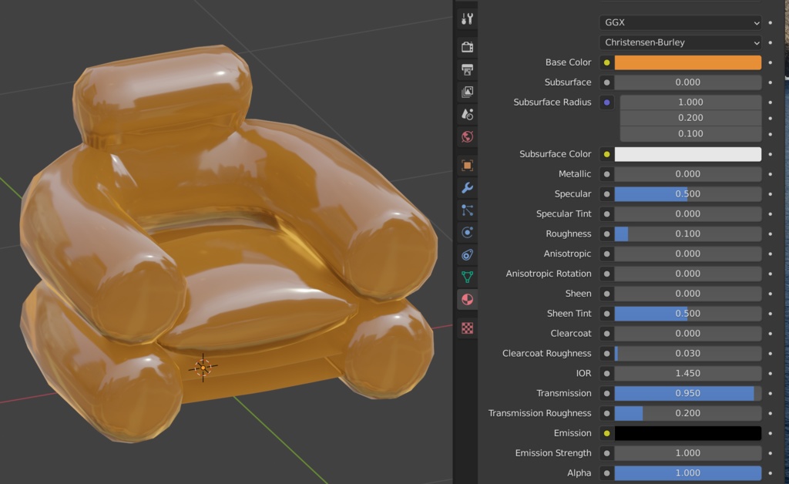Toggle animate dot beside Emission color
This screenshot has width=789, height=484.
pyautogui.click(x=771, y=433)
